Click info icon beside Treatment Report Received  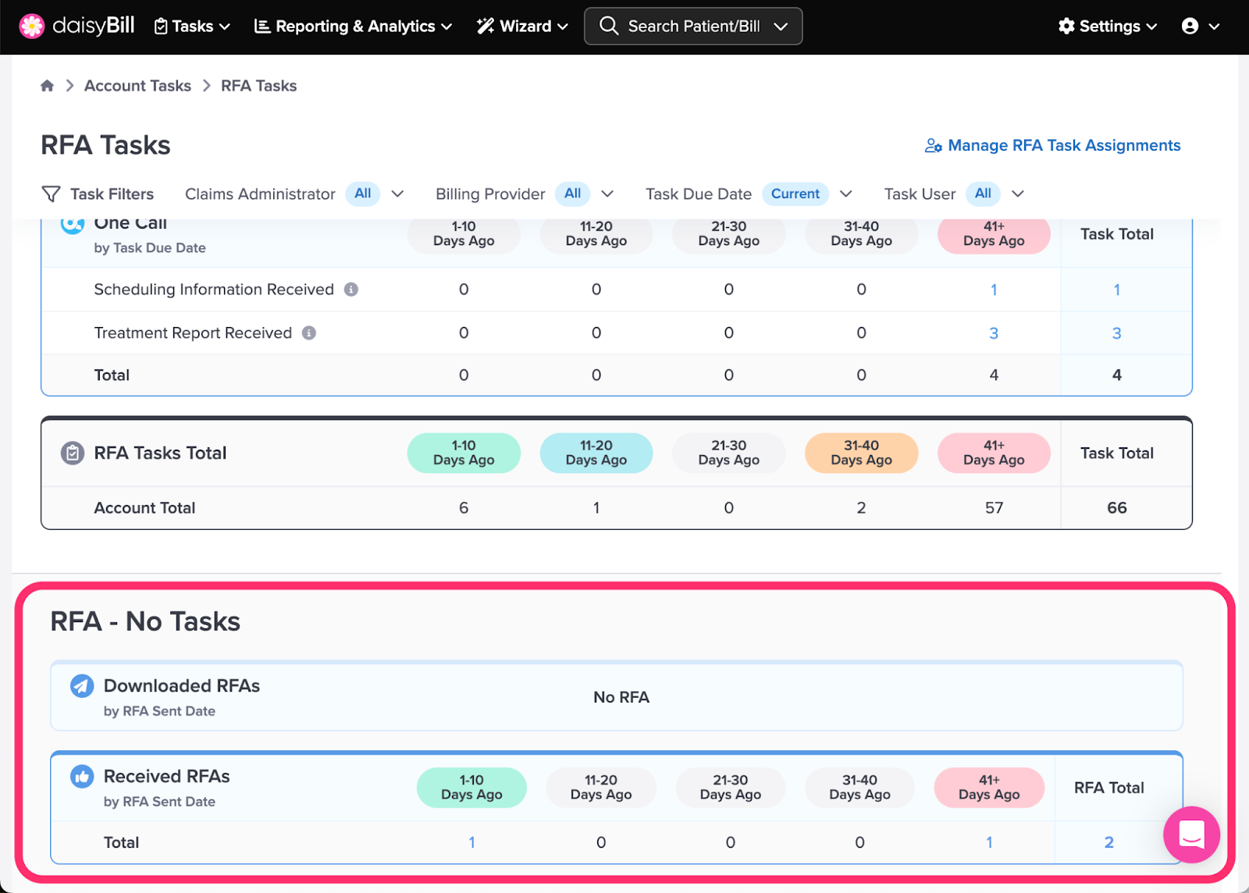[309, 333]
